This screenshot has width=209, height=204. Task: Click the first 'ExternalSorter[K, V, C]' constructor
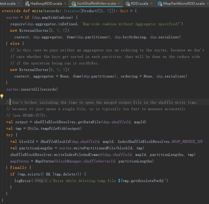(x=43, y=31)
